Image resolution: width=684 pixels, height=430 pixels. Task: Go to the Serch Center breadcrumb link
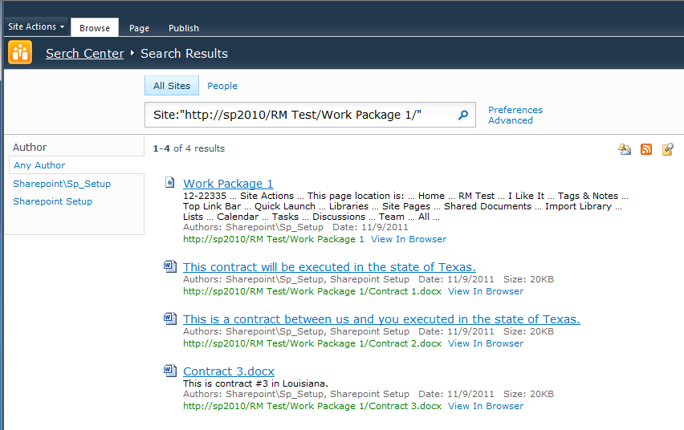coord(84,53)
